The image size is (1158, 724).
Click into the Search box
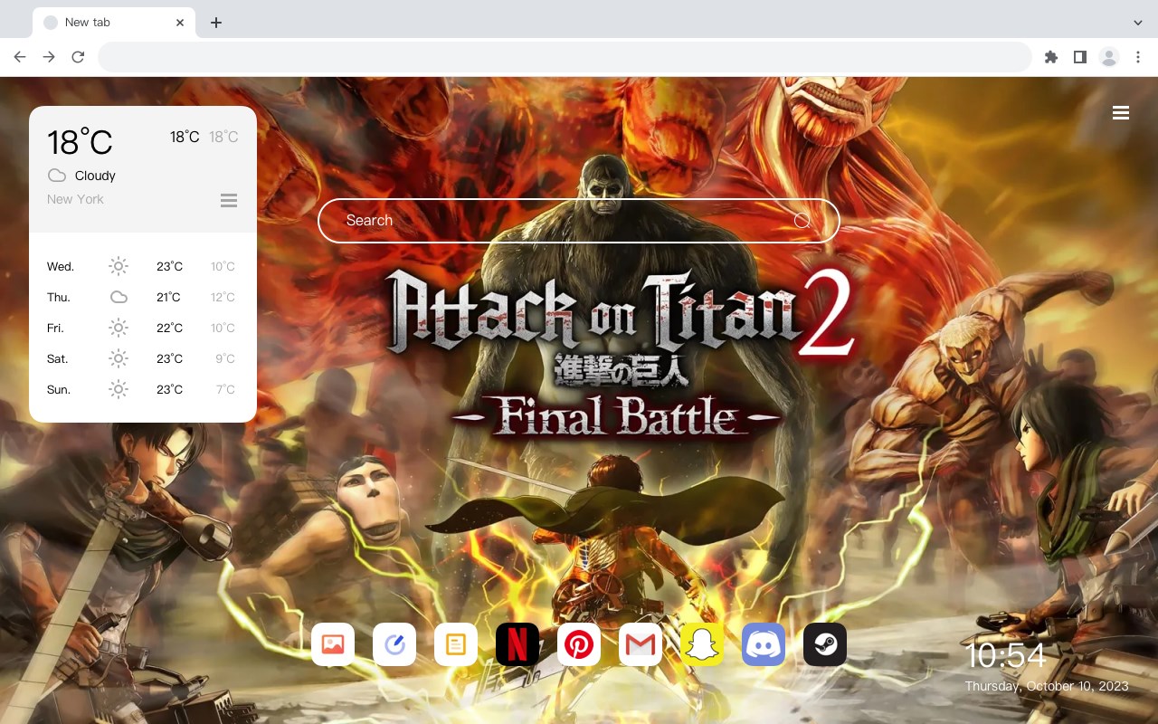579,221
